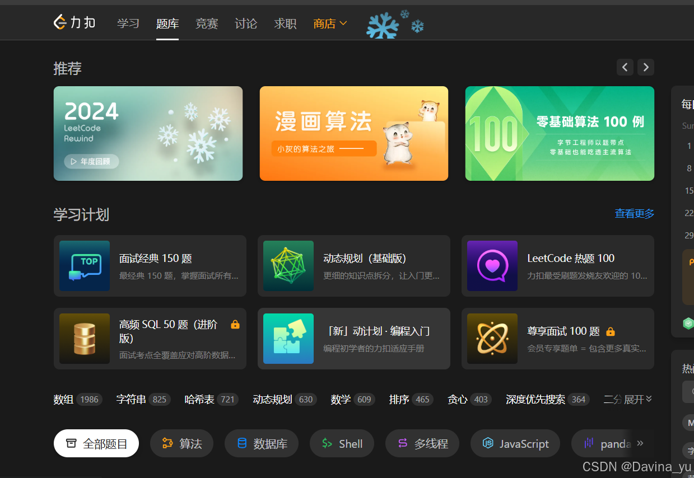Open 「新」动计划 · 编程入门 title

pos(376,331)
